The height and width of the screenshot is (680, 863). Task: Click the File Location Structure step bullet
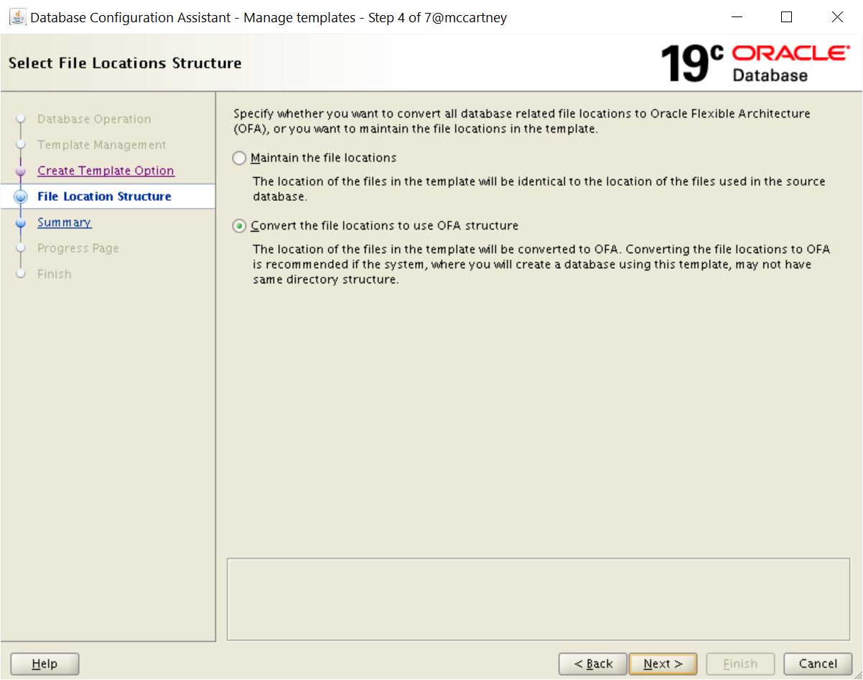pyautogui.click(x=21, y=197)
